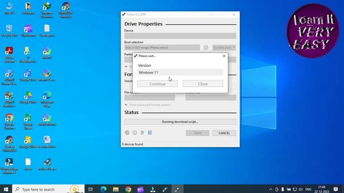The image size is (344, 193).
Task: Open the Boot selection dropdown in Rufus
Action: click(x=162, y=48)
